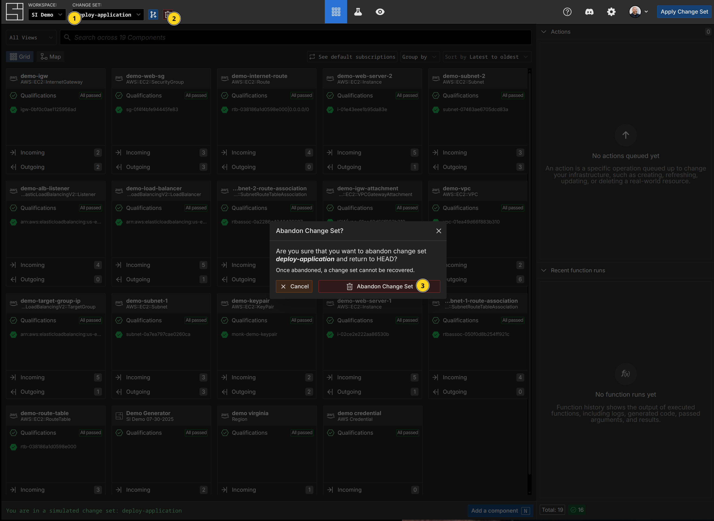Click the Search across 19 Components field

point(295,37)
